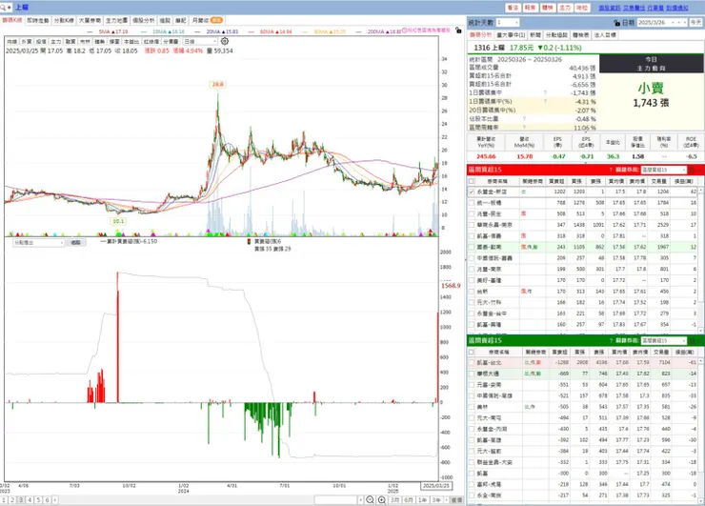
Task: Tick checkbox for 凱基-台北 seller row
Action: pyautogui.click(x=472, y=362)
